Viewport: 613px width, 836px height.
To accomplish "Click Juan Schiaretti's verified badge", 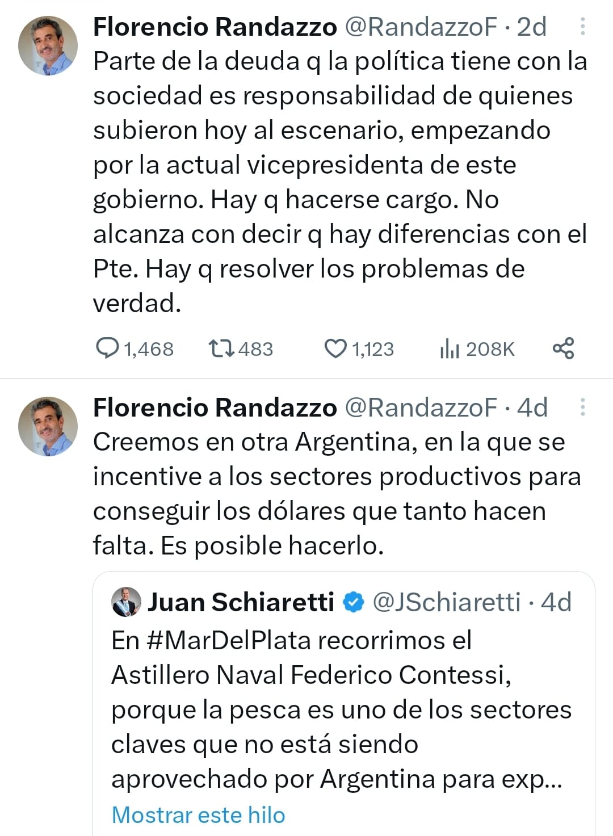I will click(354, 602).
